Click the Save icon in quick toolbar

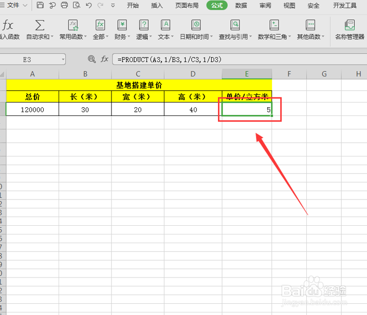tap(40, 5)
